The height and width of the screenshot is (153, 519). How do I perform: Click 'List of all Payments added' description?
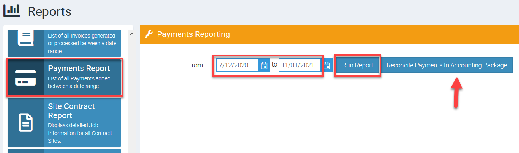(x=79, y=82)
